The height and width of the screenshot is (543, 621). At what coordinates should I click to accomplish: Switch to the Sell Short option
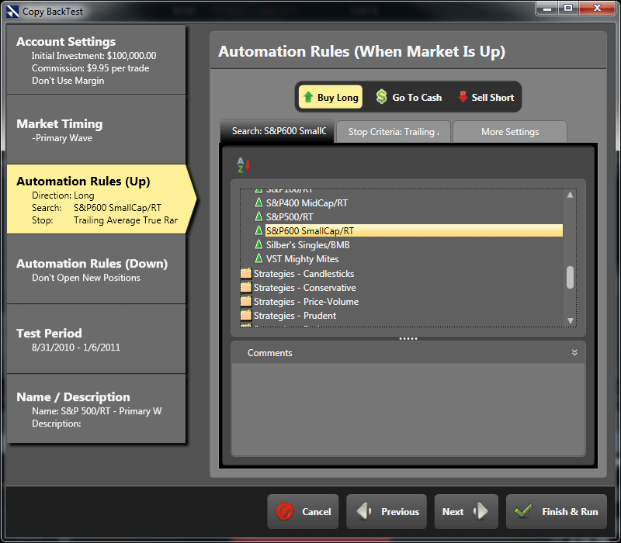pyautogui.click(x=486, y=97)
